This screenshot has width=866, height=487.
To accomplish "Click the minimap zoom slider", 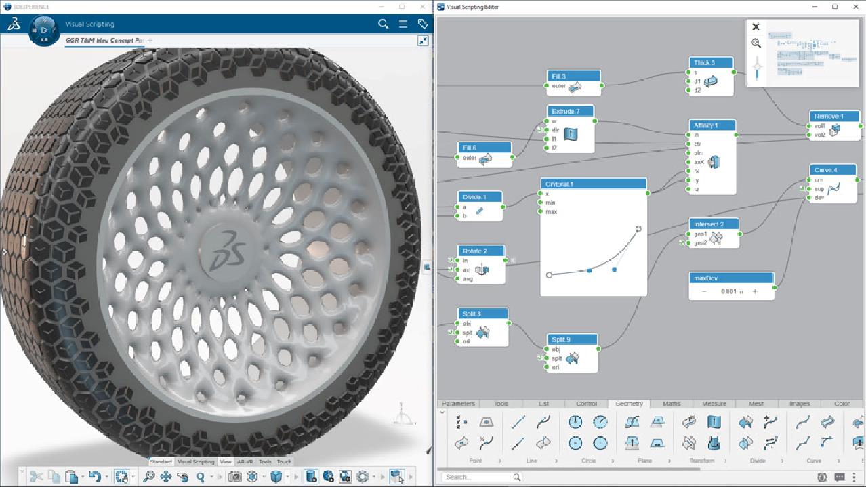I will tap(756, 68).
